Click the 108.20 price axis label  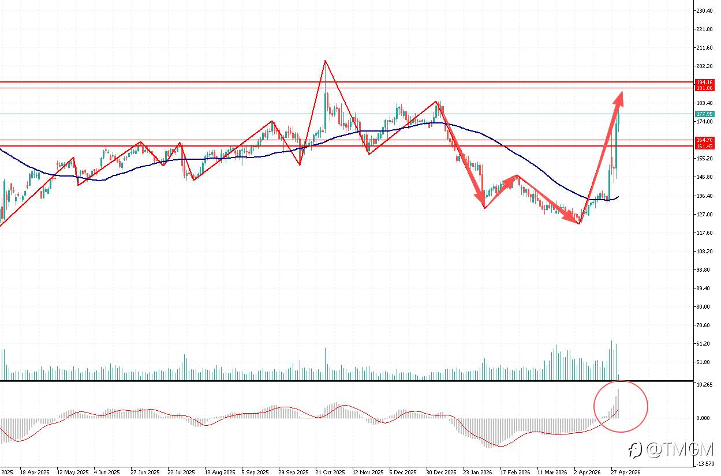705,252
